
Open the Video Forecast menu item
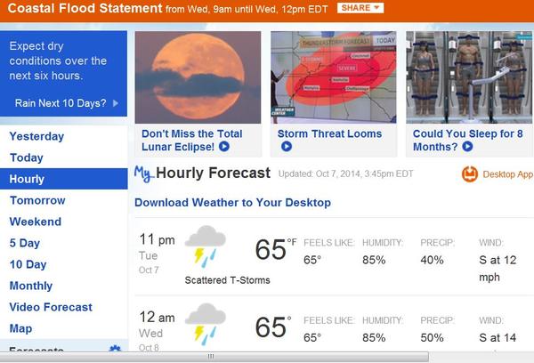[x=51, y=307]
